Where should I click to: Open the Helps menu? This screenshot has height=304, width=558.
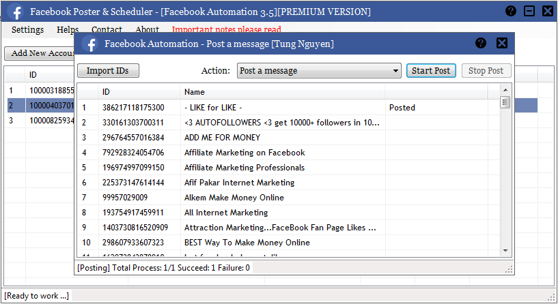click(68, 30)
